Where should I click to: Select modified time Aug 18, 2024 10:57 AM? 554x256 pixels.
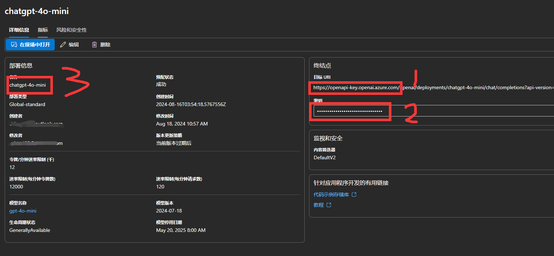(182, 124)
